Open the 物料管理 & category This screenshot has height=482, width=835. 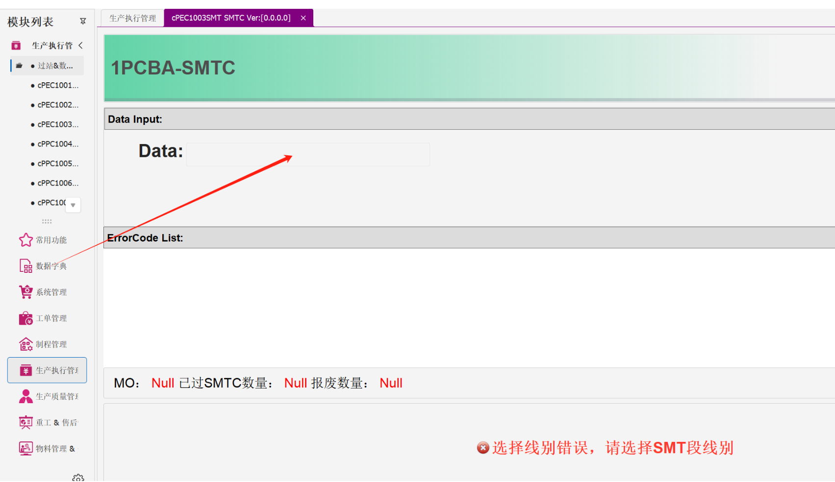tap(55, 448)
